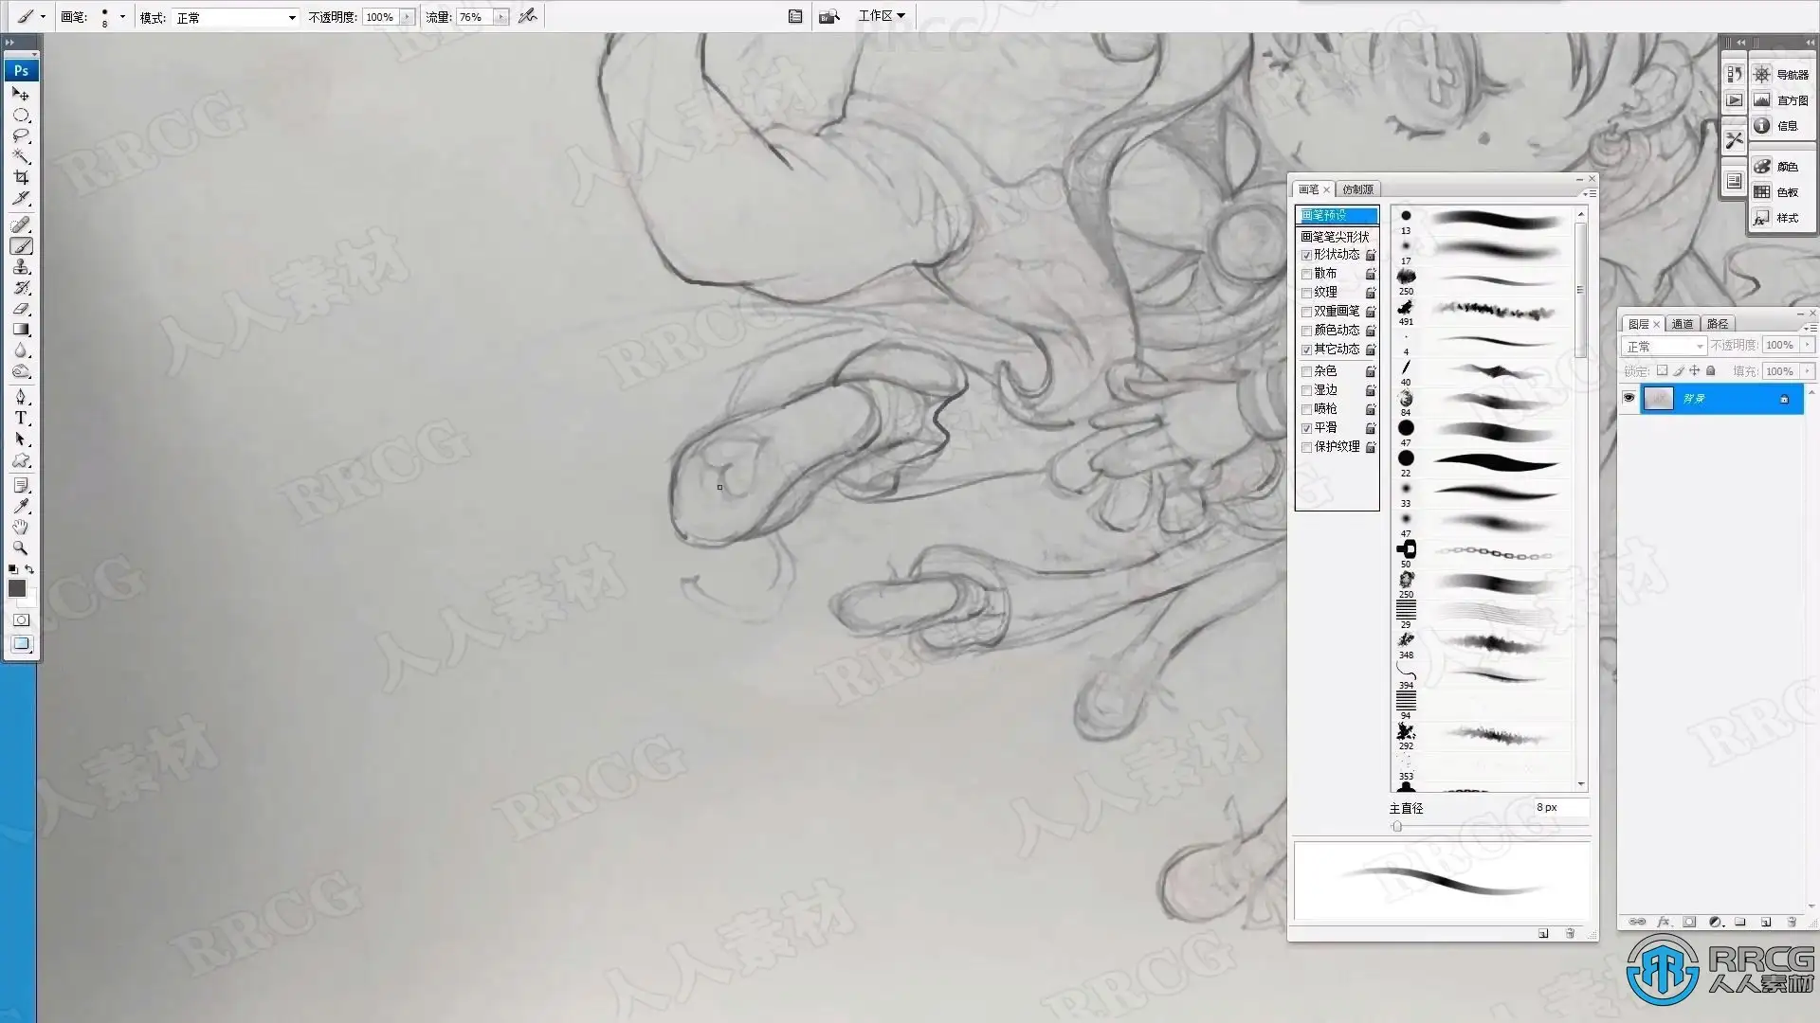Open the 模式 blend mode dropdown
Image resolution: width=1820 pixels, height=1023 pixels.
point(235,17)
